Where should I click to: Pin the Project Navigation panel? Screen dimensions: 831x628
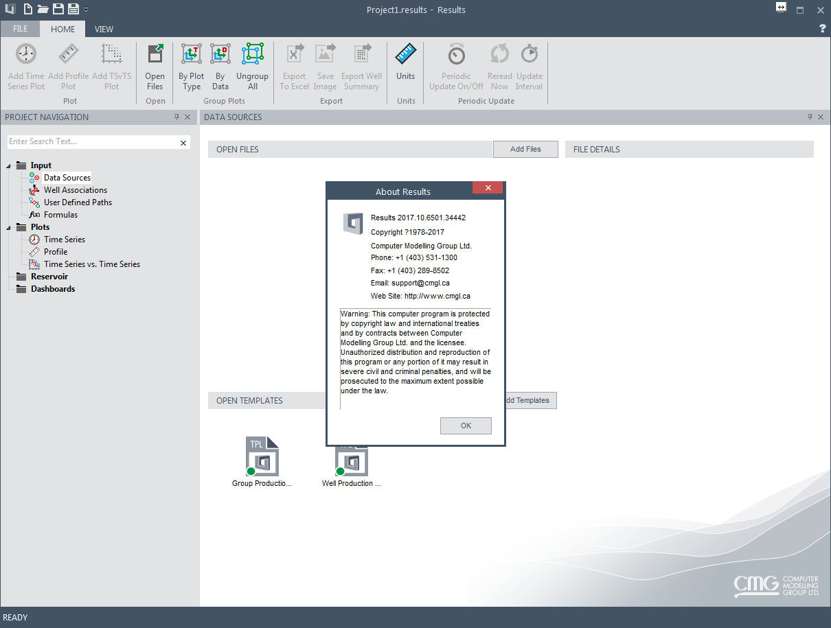(x=177, y=117)
